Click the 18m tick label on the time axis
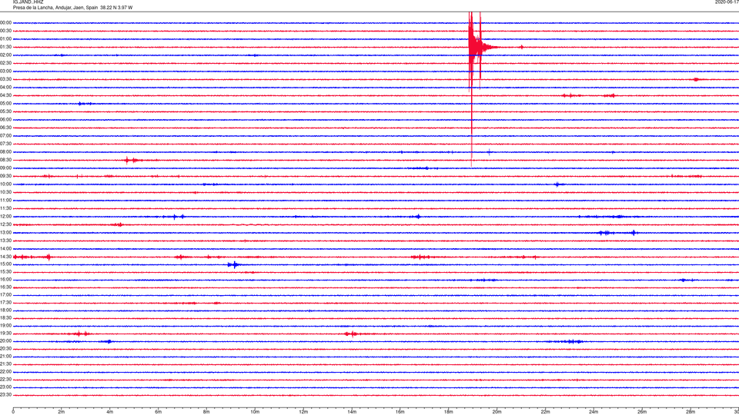Screen dimensions: 739x415 pos(449,412)
